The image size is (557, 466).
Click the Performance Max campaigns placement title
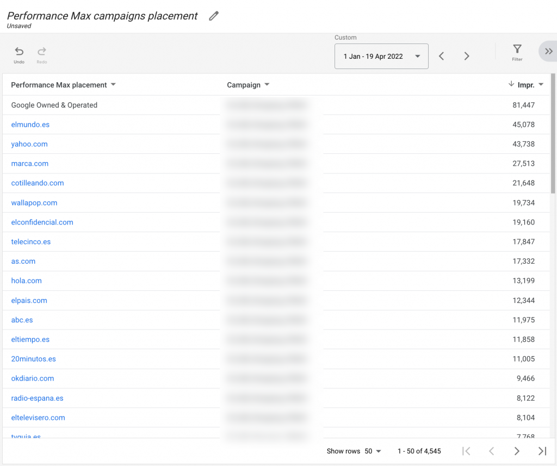tap(102, 16)
